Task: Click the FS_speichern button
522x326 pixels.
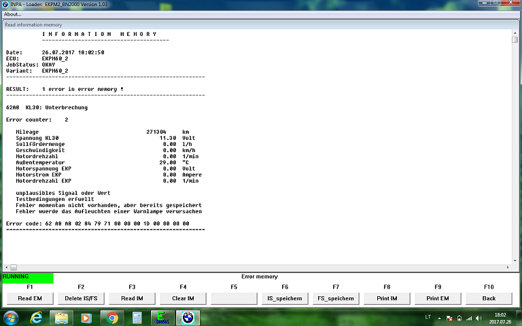Action: click(x=336, y=298)
